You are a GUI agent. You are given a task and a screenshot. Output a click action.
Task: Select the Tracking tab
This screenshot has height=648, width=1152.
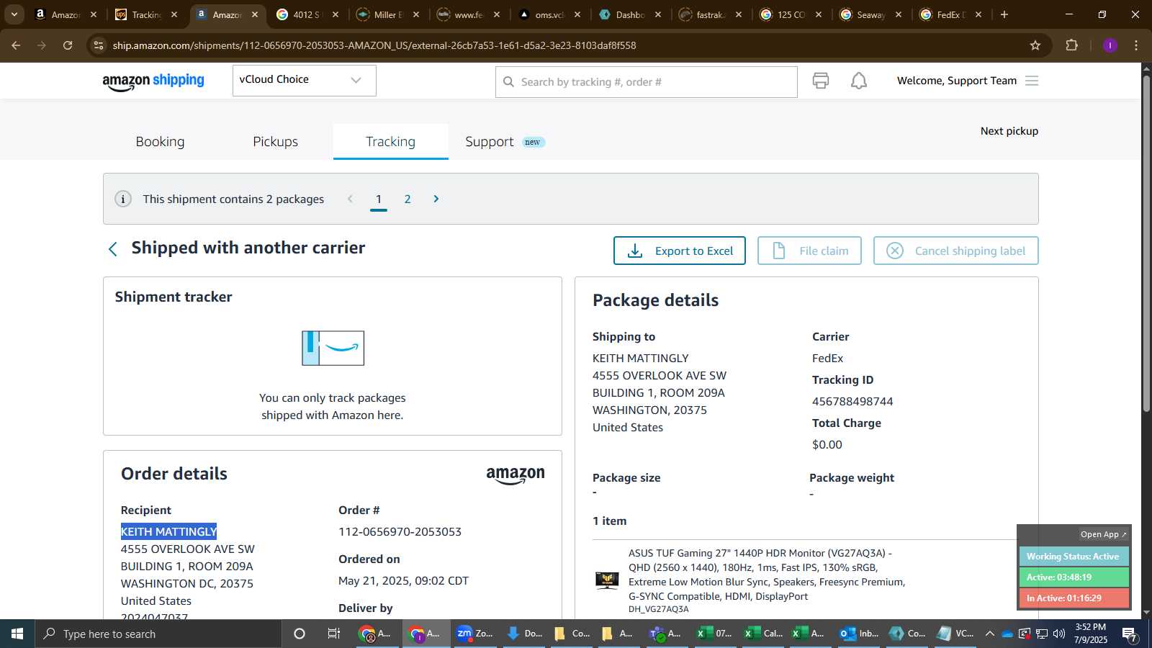coord(390,142)
